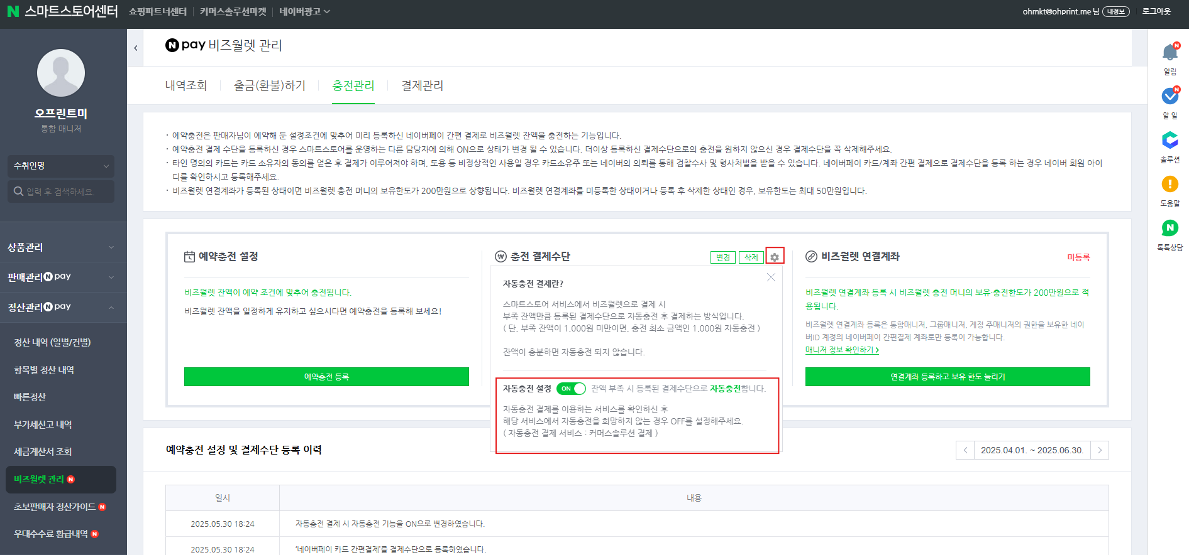Screen dimensions: 1189x555
Task: Select 비즈월렛 관리 in sidebar
Action: tap(61, 479)
